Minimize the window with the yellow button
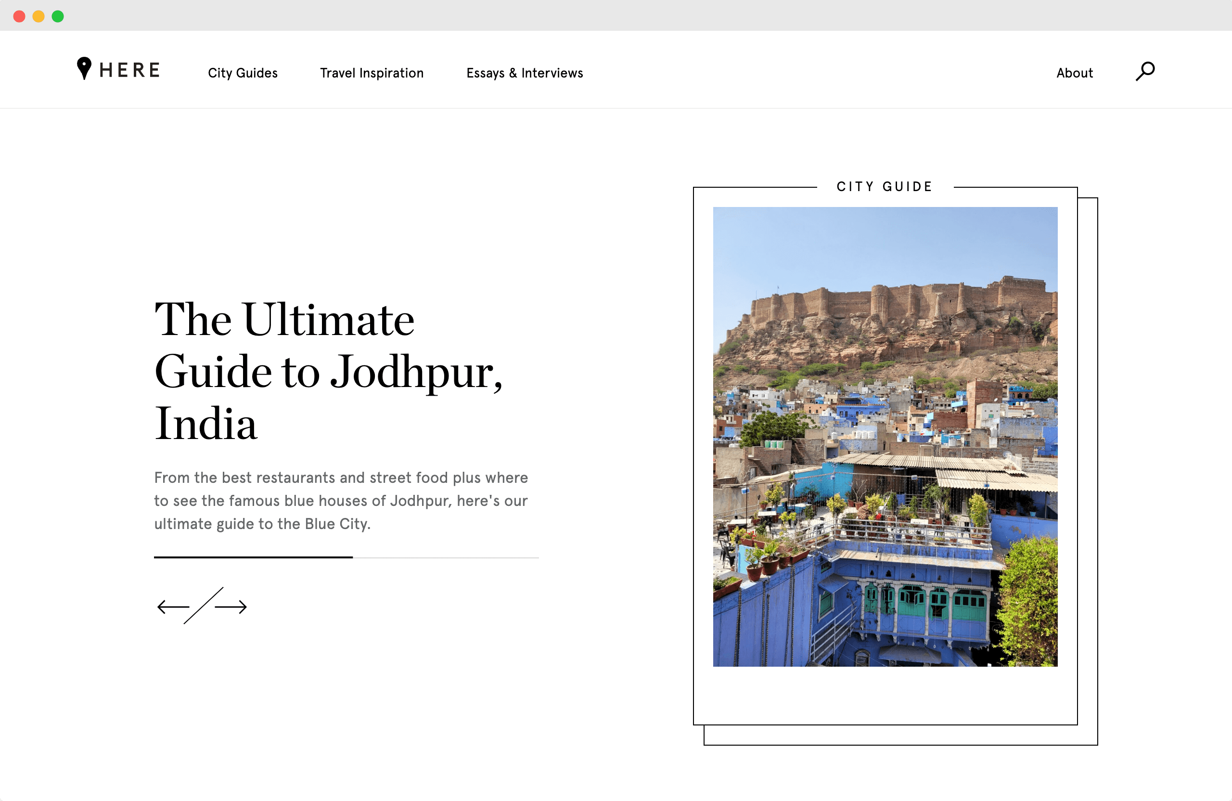 (x=39, y=16)
